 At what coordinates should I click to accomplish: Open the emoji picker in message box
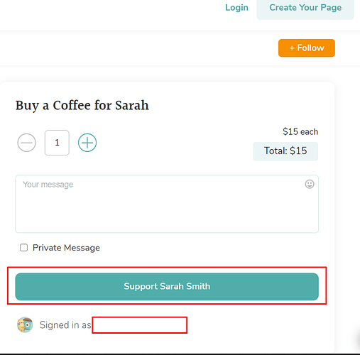click(x=310, y=184)
